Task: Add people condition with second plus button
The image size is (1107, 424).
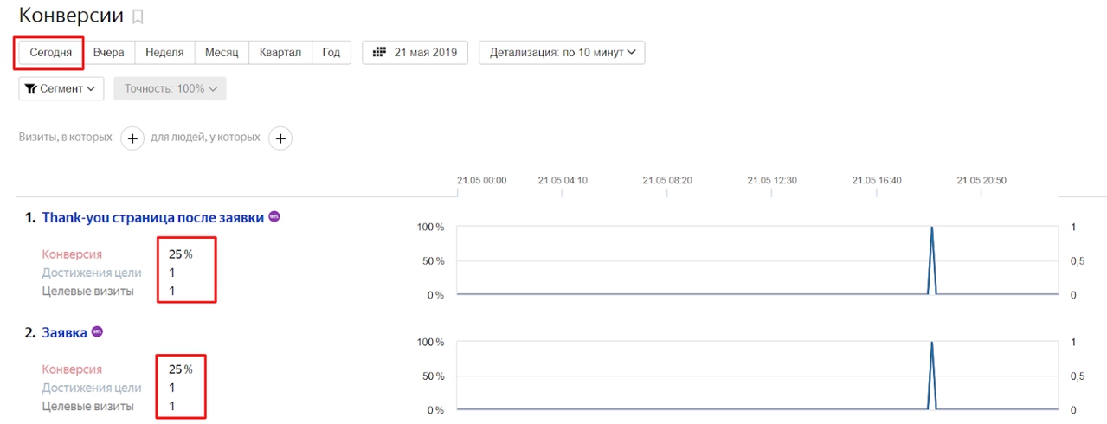Action: 280,138
